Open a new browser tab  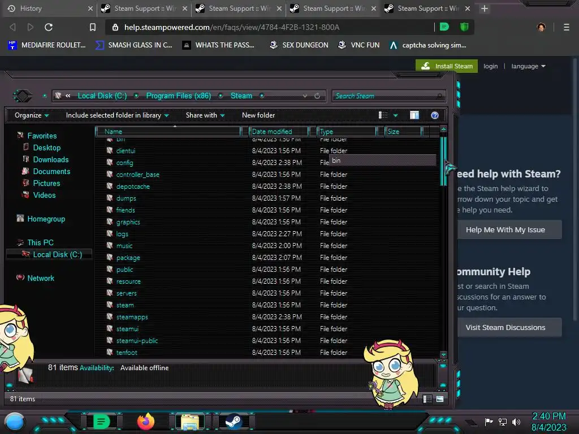tap(485, 8)
